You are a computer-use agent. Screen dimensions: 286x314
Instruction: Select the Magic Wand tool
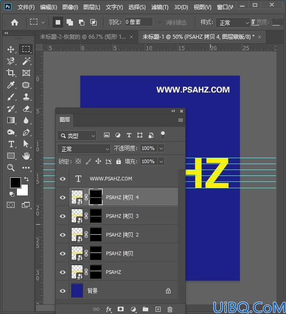tap(26, 61)
